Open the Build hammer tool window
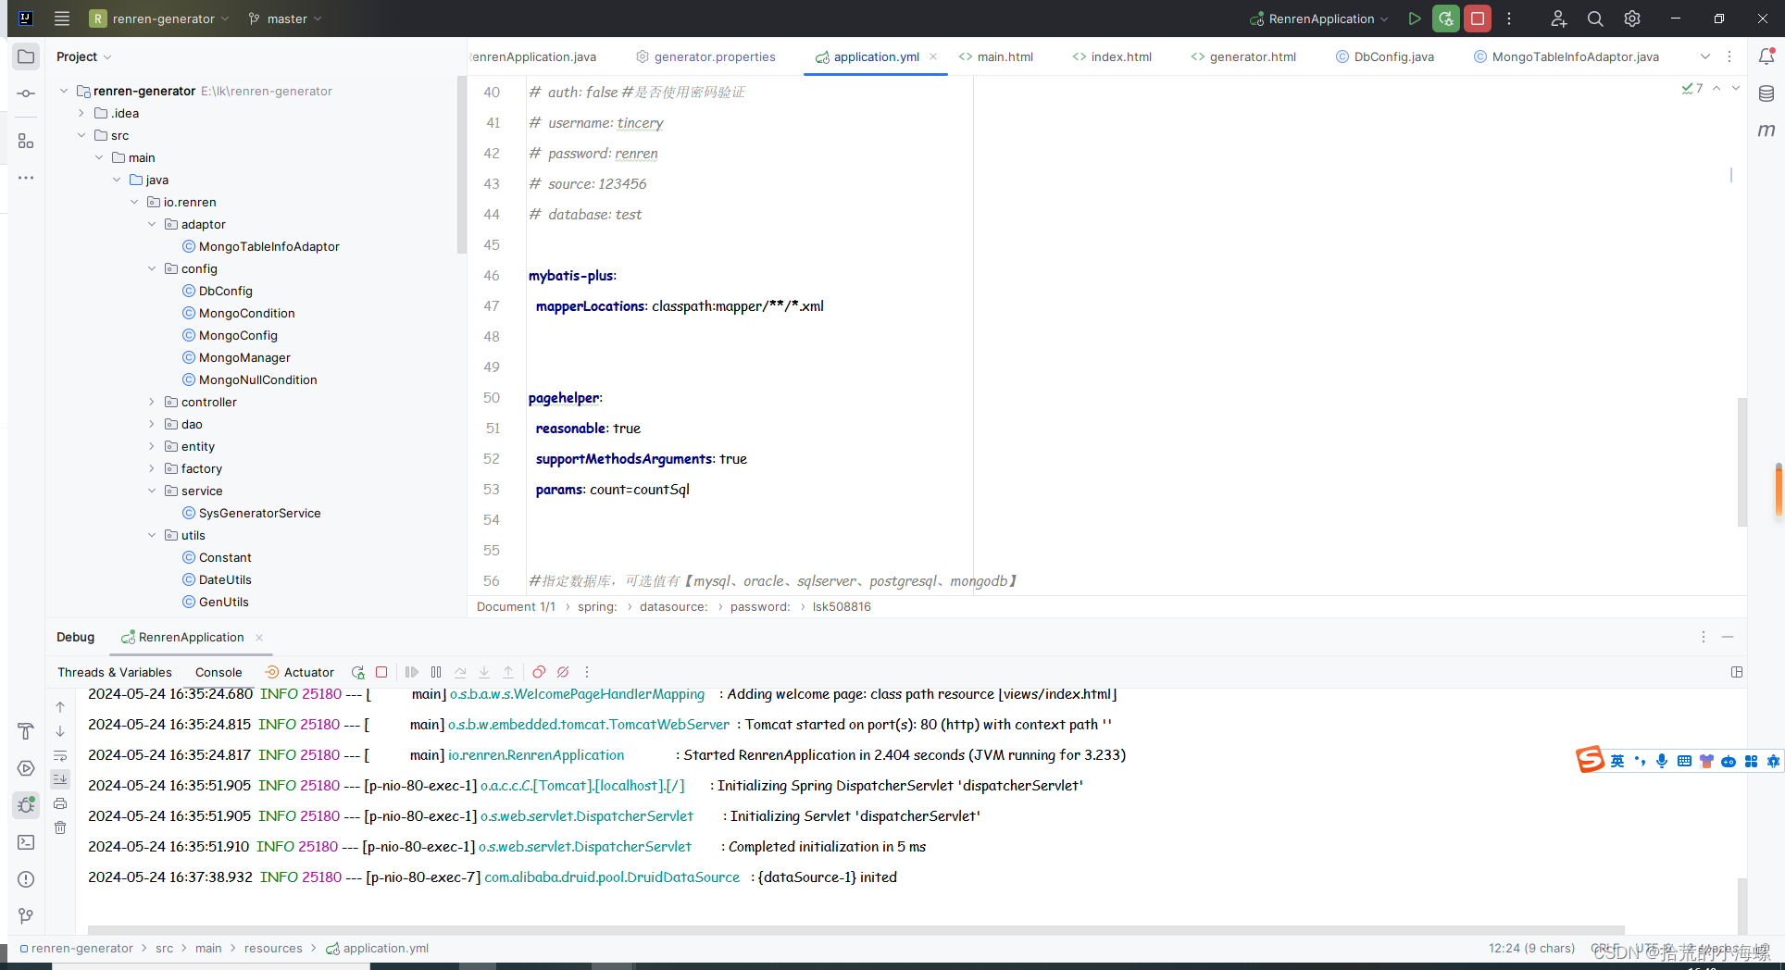This screenshot has width=1785, height=970. pyautogui.click(x=26, y=731)
